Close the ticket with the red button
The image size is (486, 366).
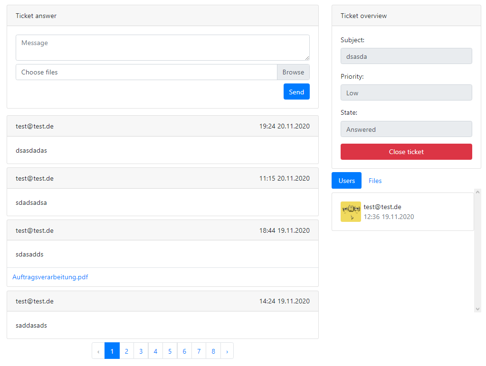(x=406, y=152)
